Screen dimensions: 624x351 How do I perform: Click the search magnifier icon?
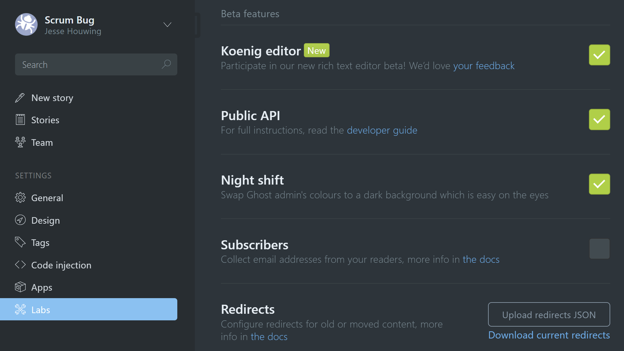click(x=166, y=64)
